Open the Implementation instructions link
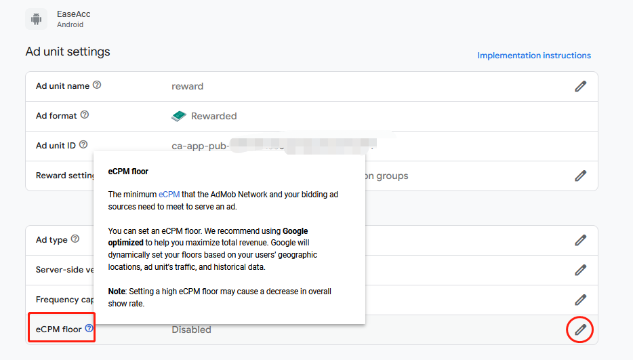The image size is (633, 360). pyautogui.click(x=533, y=56)
